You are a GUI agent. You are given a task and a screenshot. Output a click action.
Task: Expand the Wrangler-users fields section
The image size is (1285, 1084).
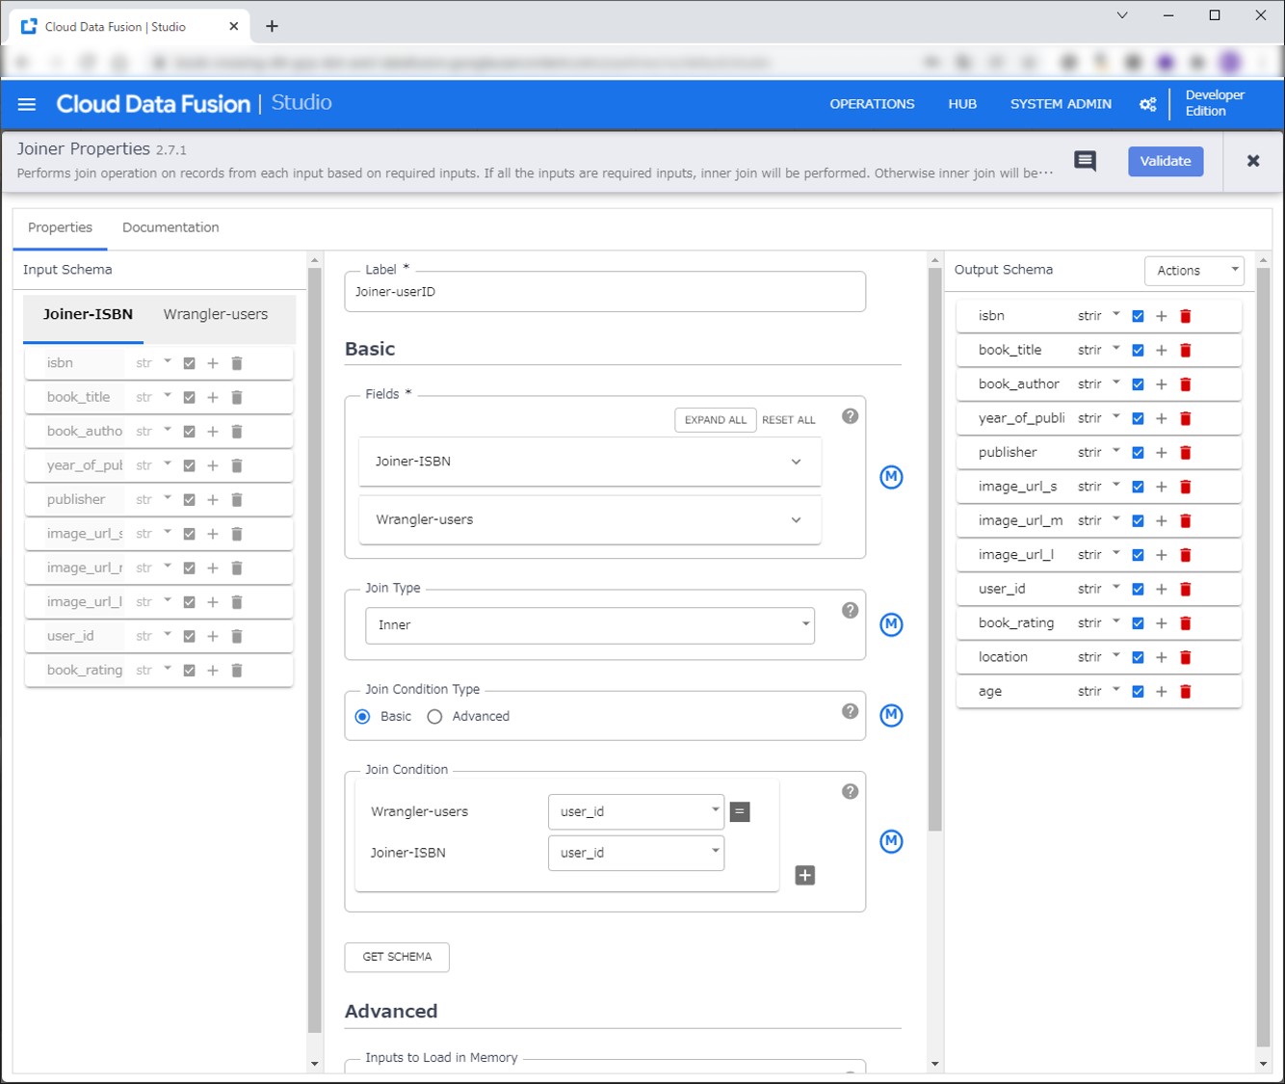click(590, 520)
